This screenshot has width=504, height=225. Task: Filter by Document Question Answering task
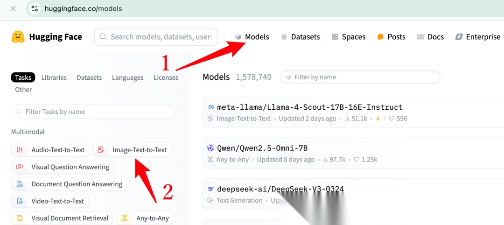69,184
